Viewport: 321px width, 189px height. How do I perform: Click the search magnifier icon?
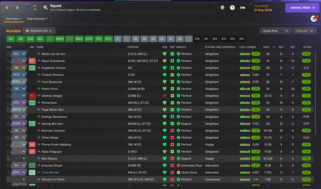coord(45,8)
